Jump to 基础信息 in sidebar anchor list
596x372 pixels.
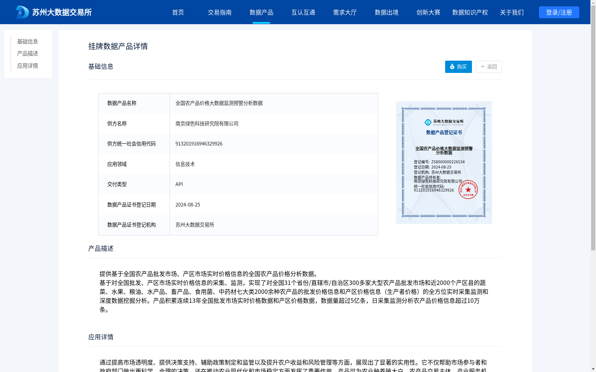pos(28,41)
